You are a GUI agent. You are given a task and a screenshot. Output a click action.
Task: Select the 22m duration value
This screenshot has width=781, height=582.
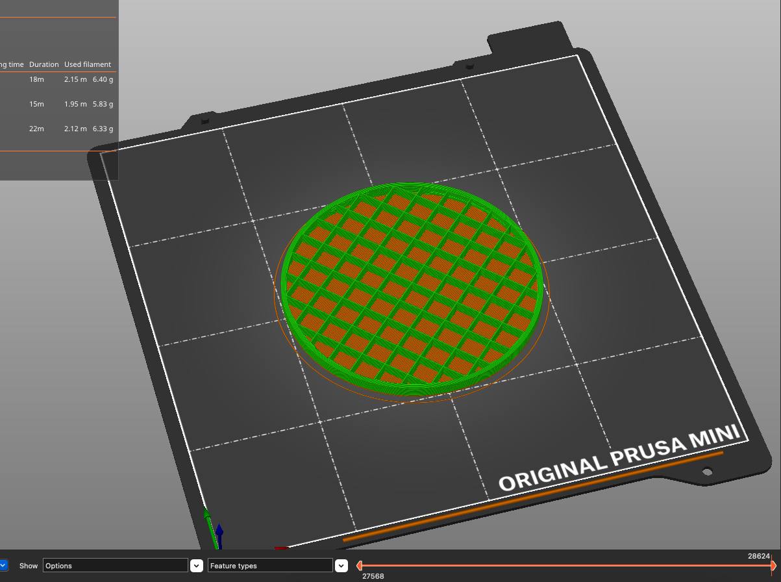36,129
